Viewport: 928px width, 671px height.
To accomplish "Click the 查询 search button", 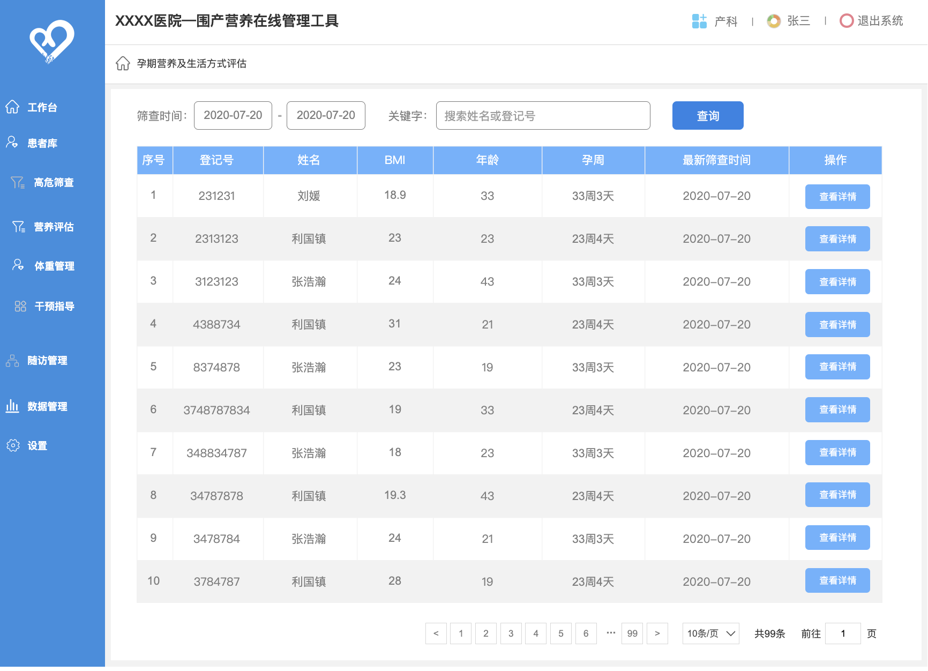I will click(708, 115).
